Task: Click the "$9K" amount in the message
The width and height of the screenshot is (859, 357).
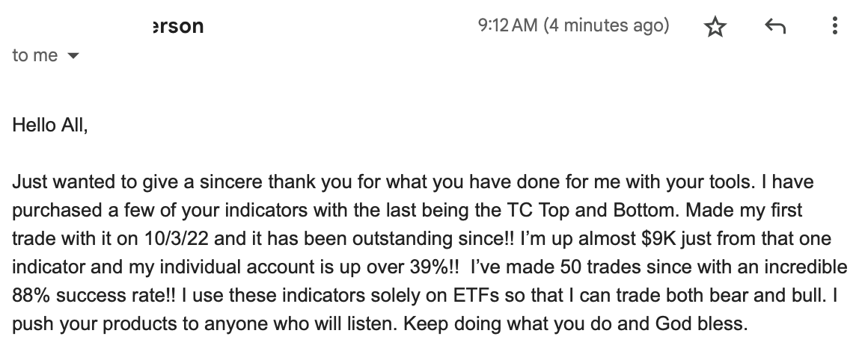Action: tap(660, 239)
